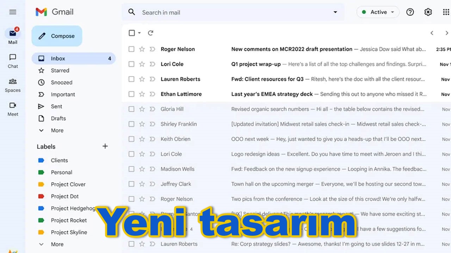
Task: Add a new label with plus icon
Action: point(105,146)
